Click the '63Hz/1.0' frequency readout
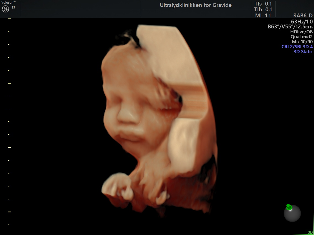Viewport: 314px width, 235px height. click(302, 21)
